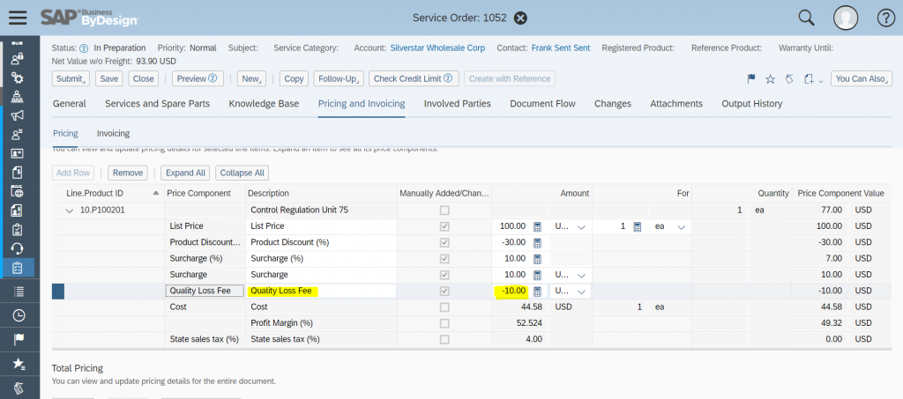
Task: Click the new document plus icon
Action: [x=810, y=78]
